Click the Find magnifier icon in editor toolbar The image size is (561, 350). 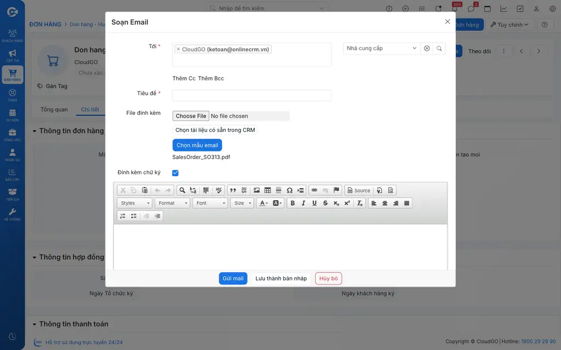tap(182, 190)
